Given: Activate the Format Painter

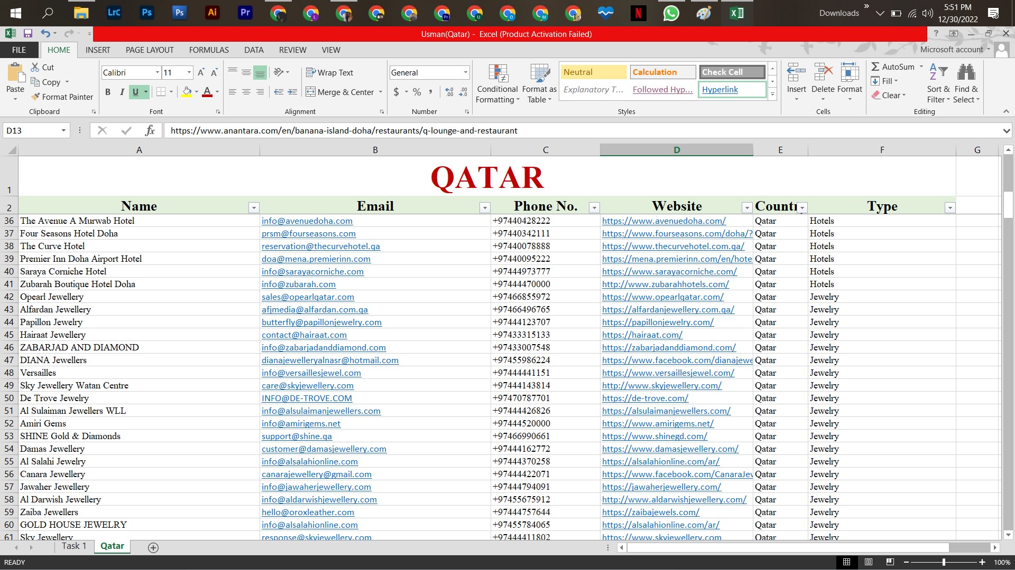Looking at the screenshot, I should click(x=62, y=97).
